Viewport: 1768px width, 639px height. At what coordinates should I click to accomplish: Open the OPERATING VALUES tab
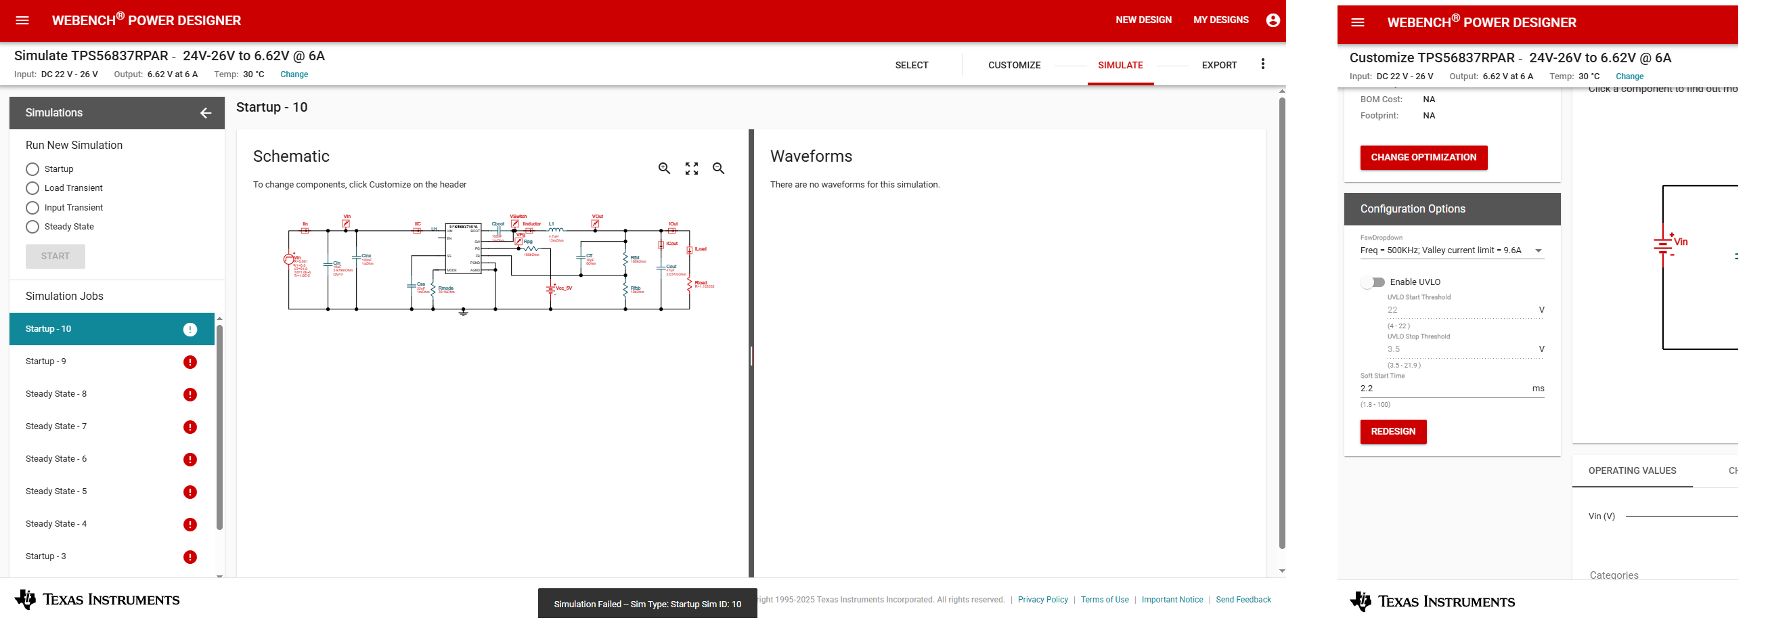pyautogui.click(x=1631, y=471)
